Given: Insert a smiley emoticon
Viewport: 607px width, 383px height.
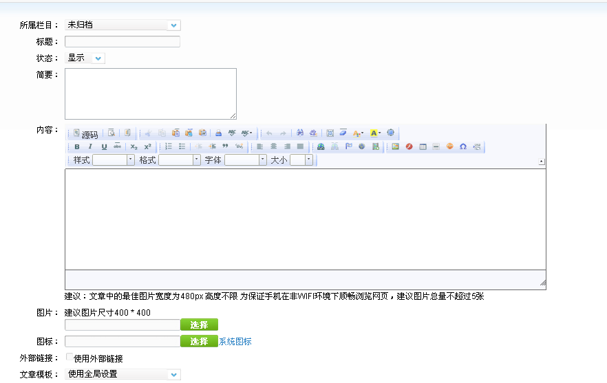Looking at the screenshot, I should [x=449, y=146].
